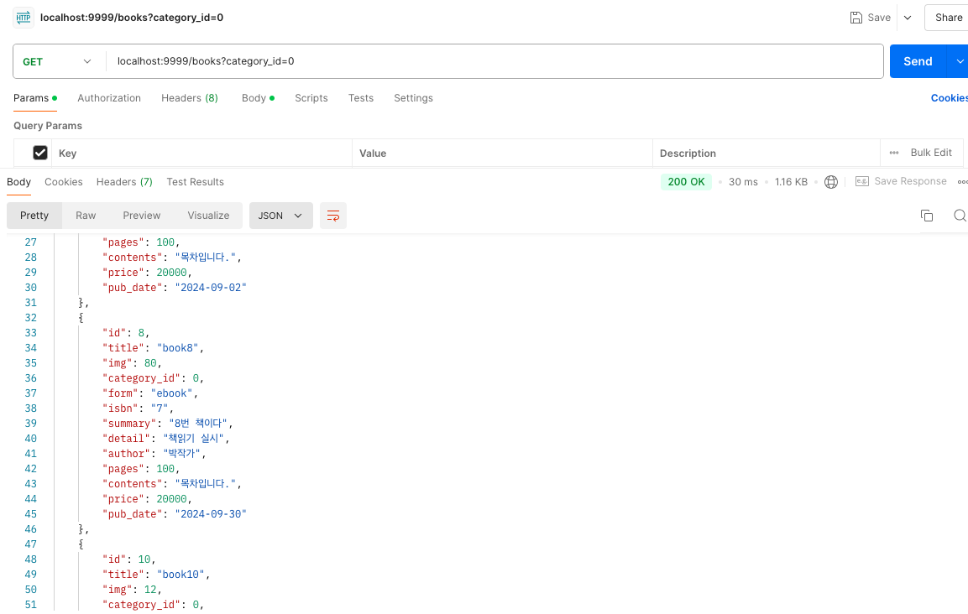Toggle the line wrap icon
Image resolution: width=968 pixels, height=614 pixels.
(x=332, y=216)
